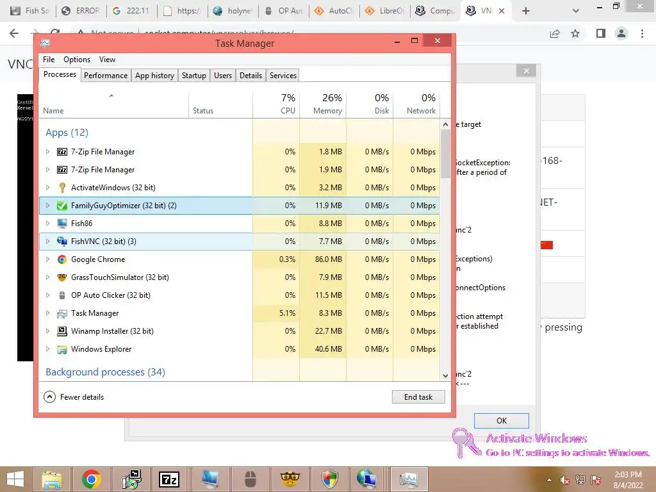
Task: Expand the first 7-Zip File Manager row
Action: pyautogui.click(x=47, y=152)
